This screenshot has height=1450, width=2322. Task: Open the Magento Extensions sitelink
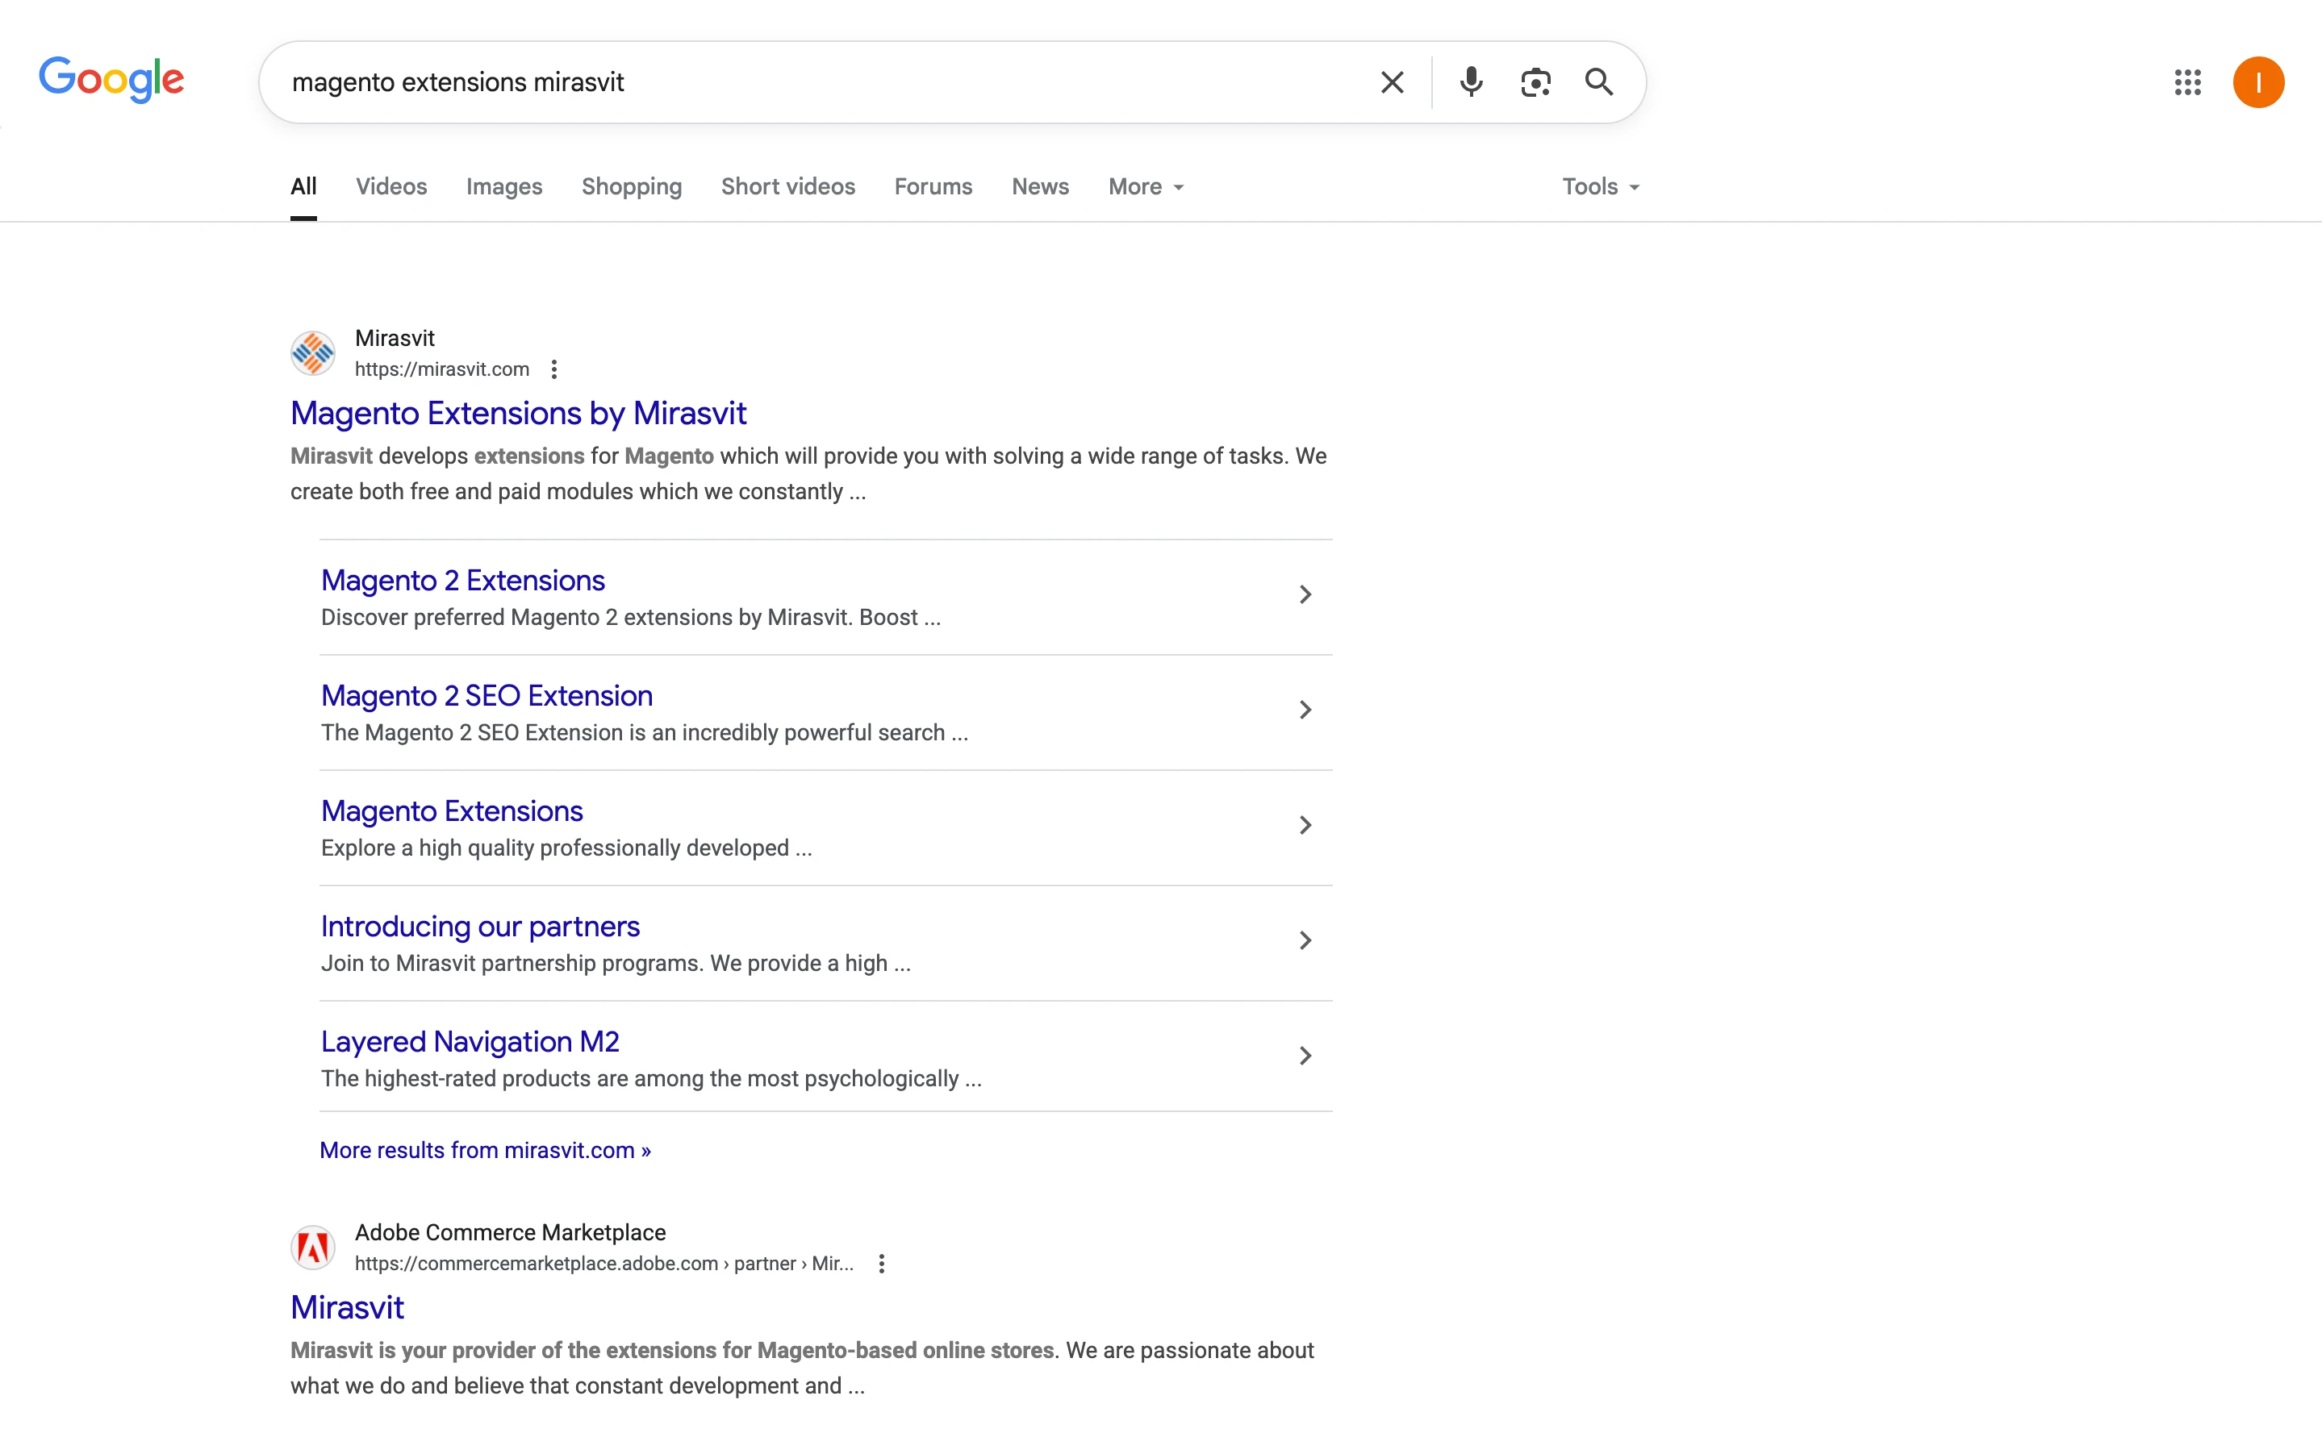[452, 811]
